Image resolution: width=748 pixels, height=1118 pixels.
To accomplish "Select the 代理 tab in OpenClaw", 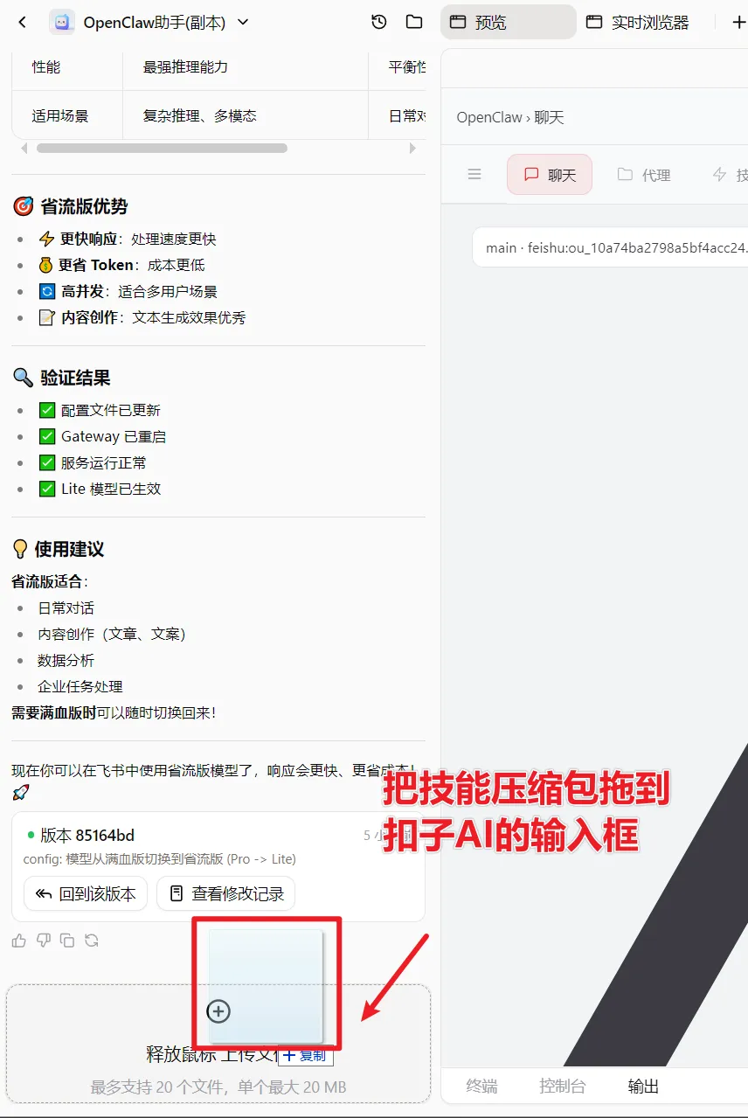I will [644, 175].
